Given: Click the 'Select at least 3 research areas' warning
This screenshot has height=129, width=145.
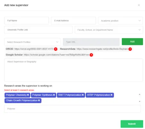Looking at the screenshot, I should 19,90.
